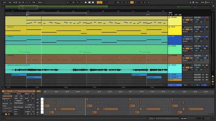Toggle the MIDI Arrangement Overdub plus button
This screenshot has width=216, height=121.
coord(98,2)
